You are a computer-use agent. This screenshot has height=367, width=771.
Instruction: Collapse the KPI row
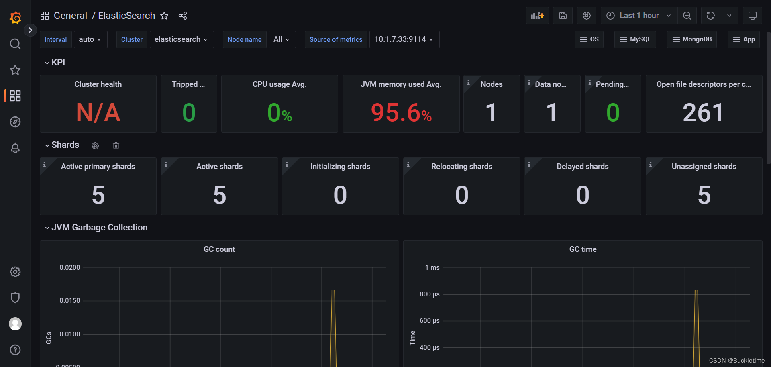(x=55, y=63)
